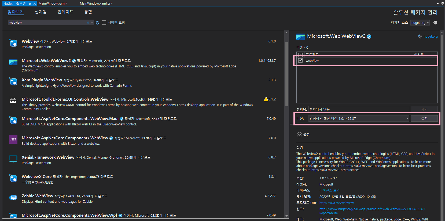Viewport: 445px width, 221px height.
Task: Clear the webview search text with X
Action: pyautogui.click(x=88, y=23)
